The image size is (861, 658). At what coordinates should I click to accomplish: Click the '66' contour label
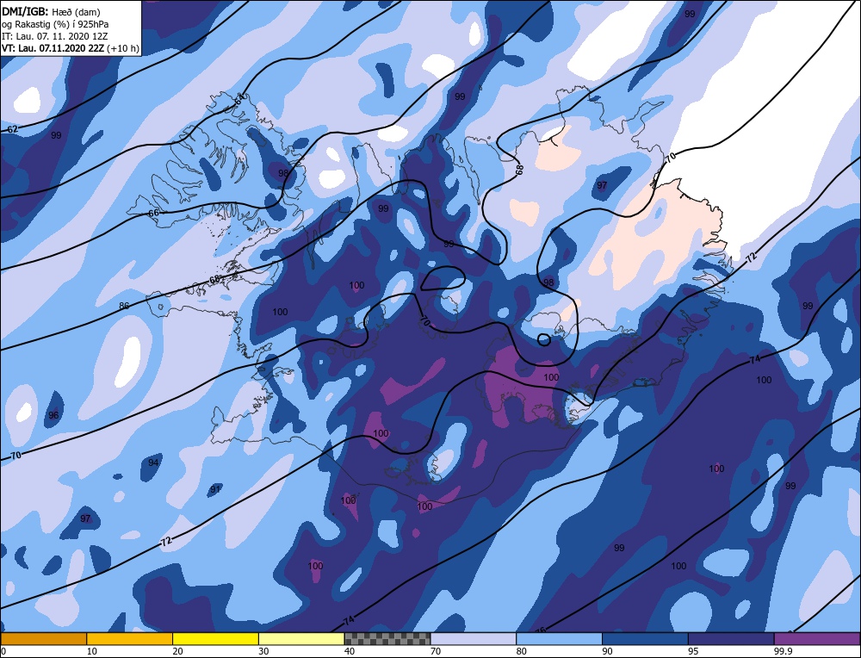click(x=154, y=213)
